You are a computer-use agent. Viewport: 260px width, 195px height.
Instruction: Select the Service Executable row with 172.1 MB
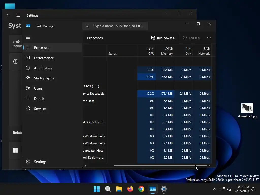147,94
